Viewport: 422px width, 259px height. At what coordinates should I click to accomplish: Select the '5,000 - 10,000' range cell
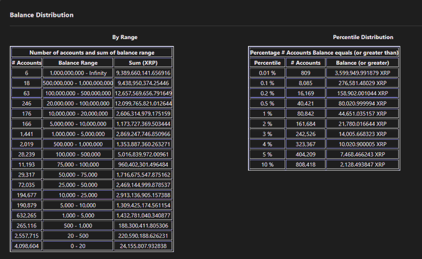pyautogui.click(x=78, y=205)
